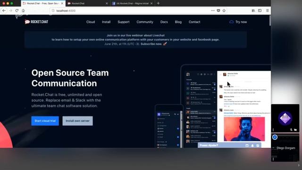Close the Página inicial Facebook tab
Viewport: 302px width, 170px height.
point(151,3)
